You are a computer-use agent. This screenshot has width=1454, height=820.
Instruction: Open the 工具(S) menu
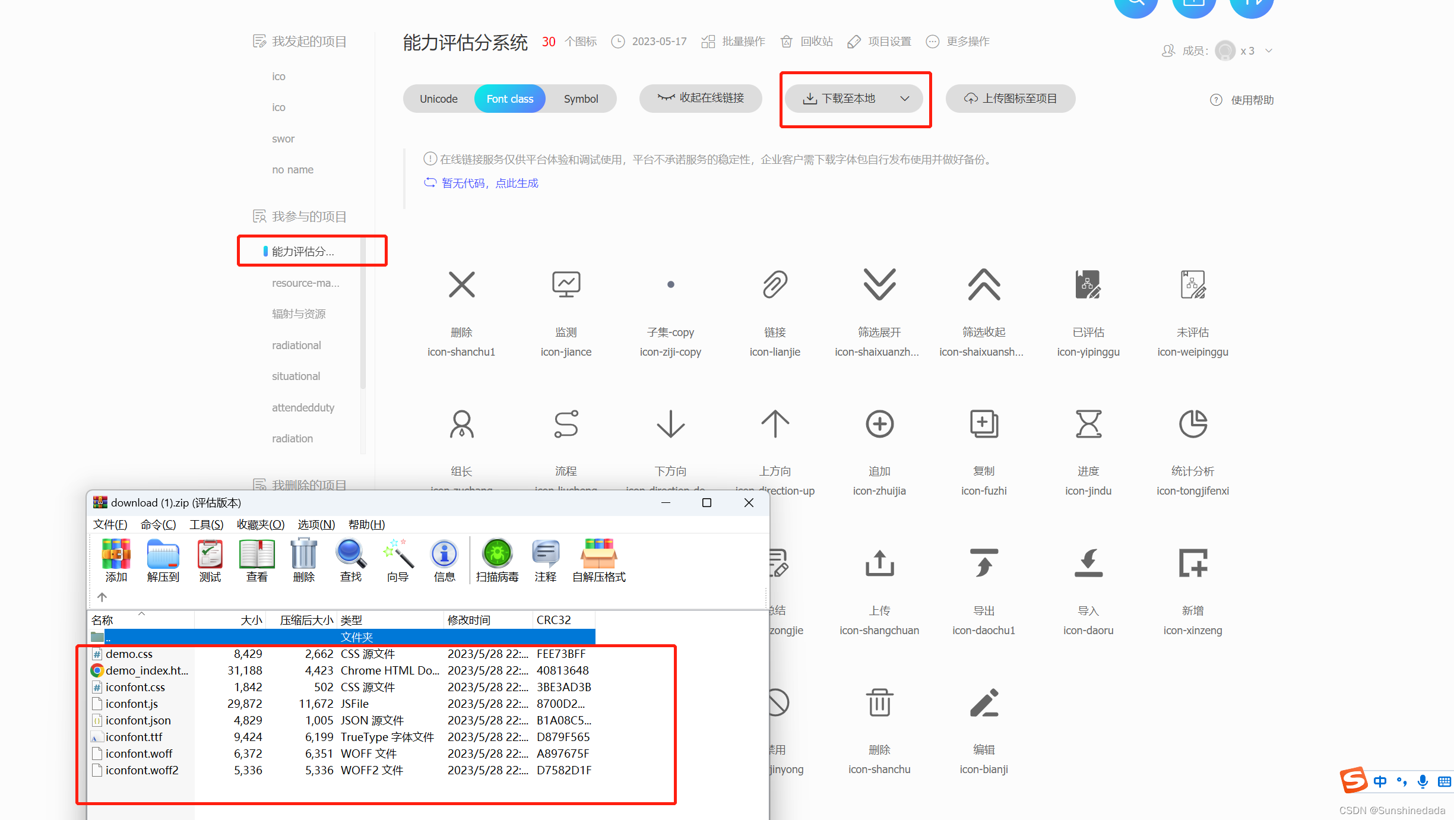[x=206, y=524]
